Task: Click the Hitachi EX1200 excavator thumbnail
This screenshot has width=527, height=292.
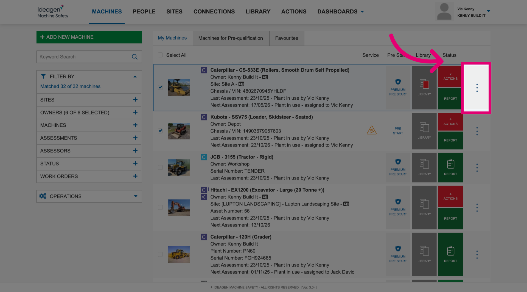Action: point(179,207)
